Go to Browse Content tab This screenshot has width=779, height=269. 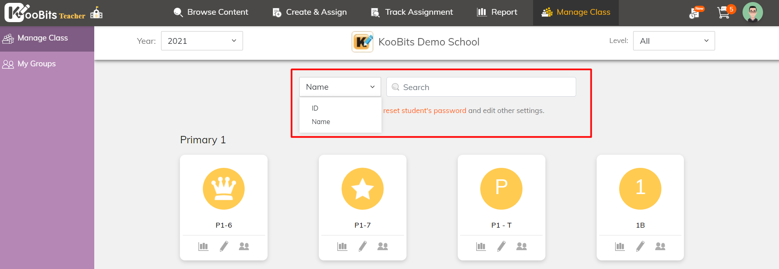click(211, 12)
